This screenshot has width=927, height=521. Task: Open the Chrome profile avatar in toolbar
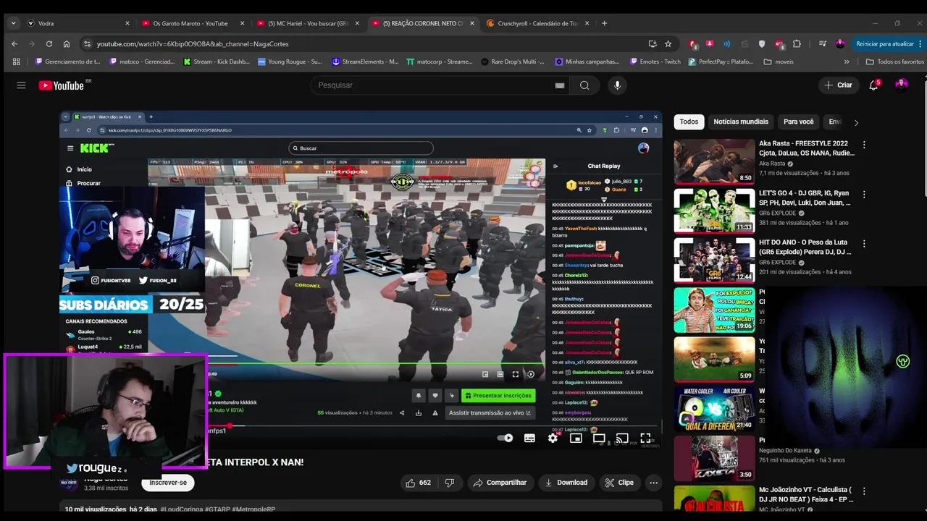point(840,43)
